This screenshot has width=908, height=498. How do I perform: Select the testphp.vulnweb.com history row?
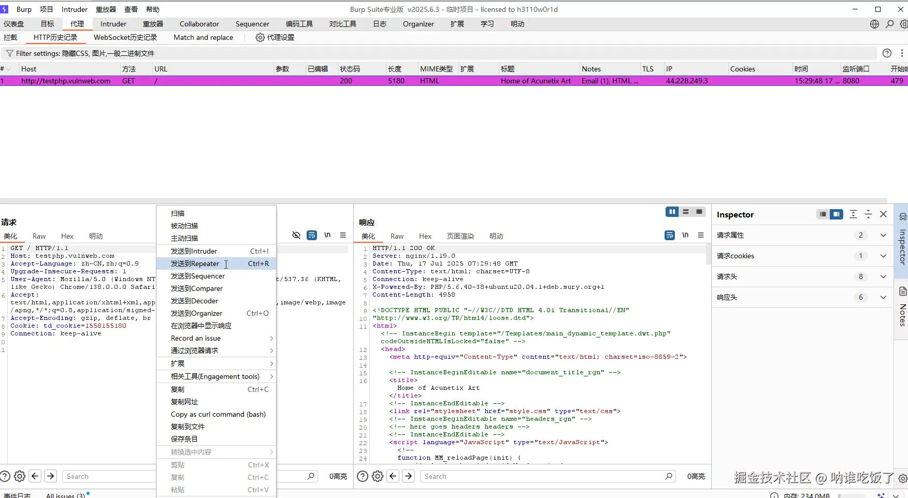[x=65, y=81]
